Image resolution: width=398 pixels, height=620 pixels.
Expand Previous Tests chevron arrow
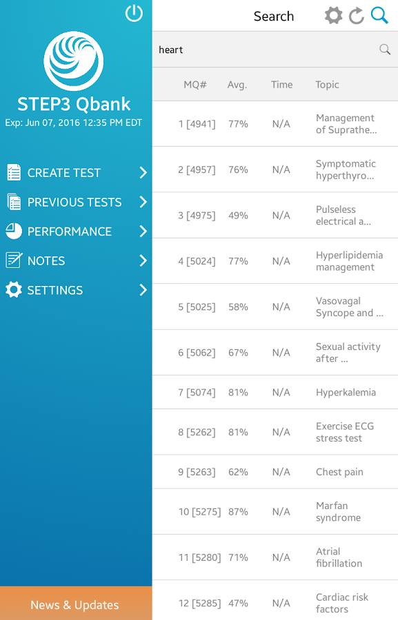[x=143, y=202]
